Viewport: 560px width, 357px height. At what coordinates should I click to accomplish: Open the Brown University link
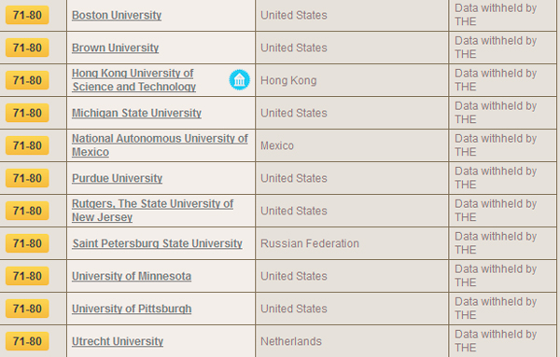(115, 48)
